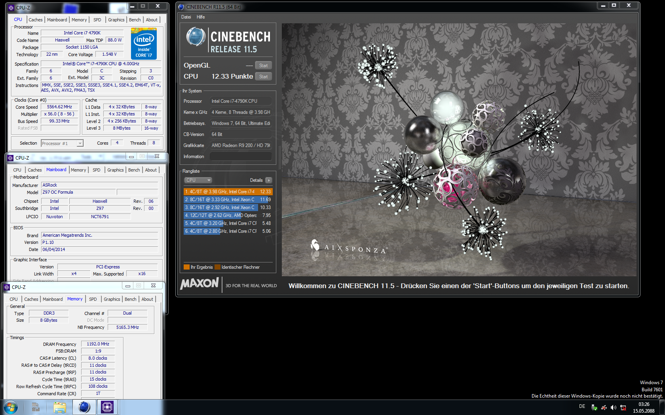
Task: Open the Hilfe menu
Action: pos(201,17)
